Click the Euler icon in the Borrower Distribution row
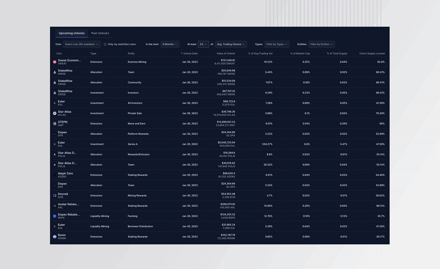The width and height of the screenshot is (440, 269). click(54, 226)
